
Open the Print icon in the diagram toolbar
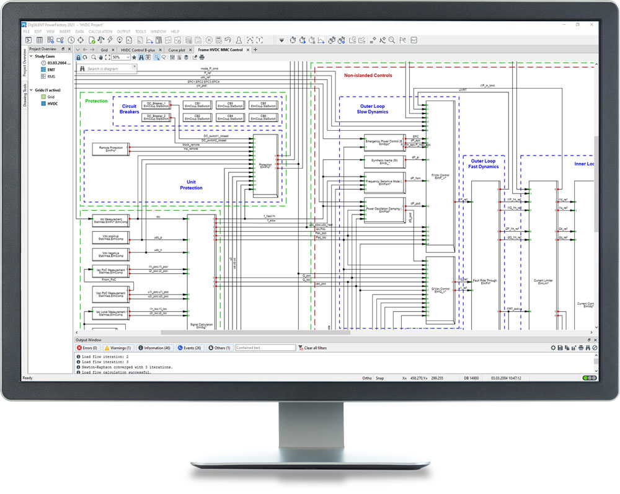[201, 57]
